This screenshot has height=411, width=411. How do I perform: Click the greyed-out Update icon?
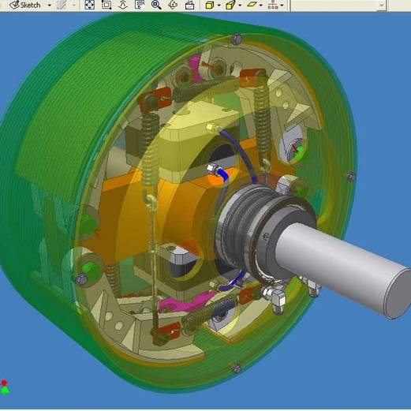tap(62, 5)
